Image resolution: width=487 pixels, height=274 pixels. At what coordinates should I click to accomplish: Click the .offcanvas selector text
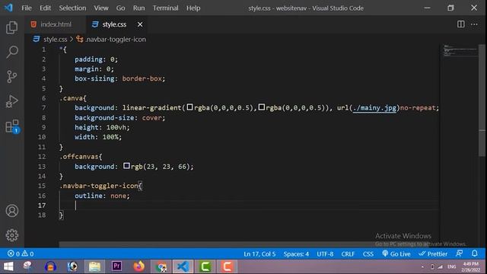point(79,157)
